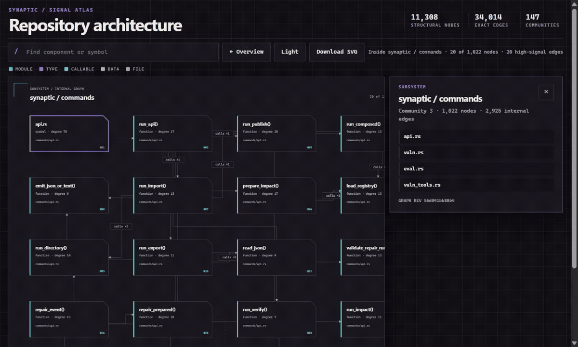Viewport: 578px width, 347px height.
Task: Download SVG of the graph
Action: [337, 52]
